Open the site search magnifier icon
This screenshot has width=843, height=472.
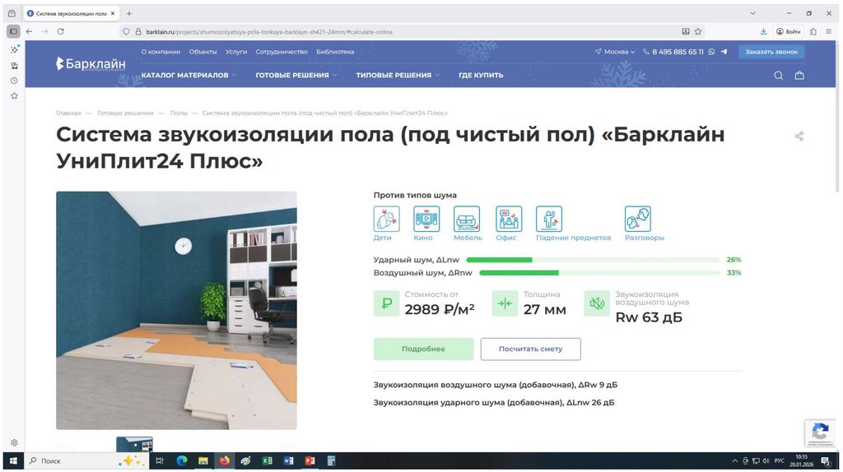pyautogui.click(x=778, y=76)
